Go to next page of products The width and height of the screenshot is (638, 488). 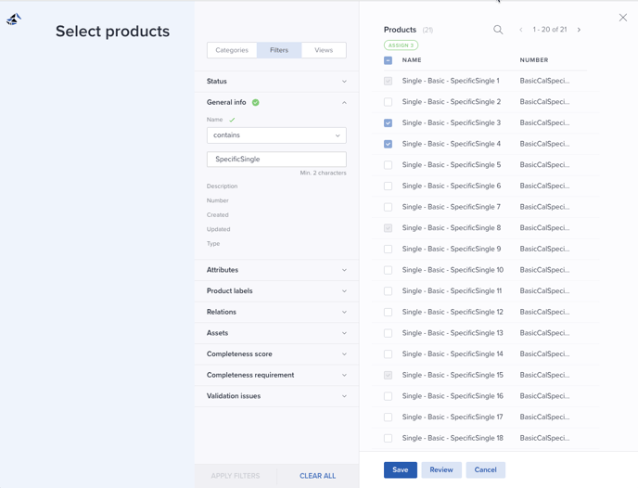coord(579,30)
